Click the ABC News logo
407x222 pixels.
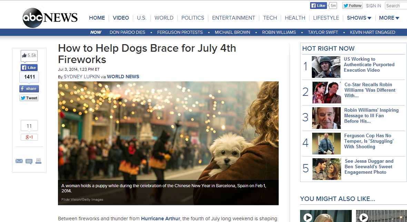(x=50, y=18)
